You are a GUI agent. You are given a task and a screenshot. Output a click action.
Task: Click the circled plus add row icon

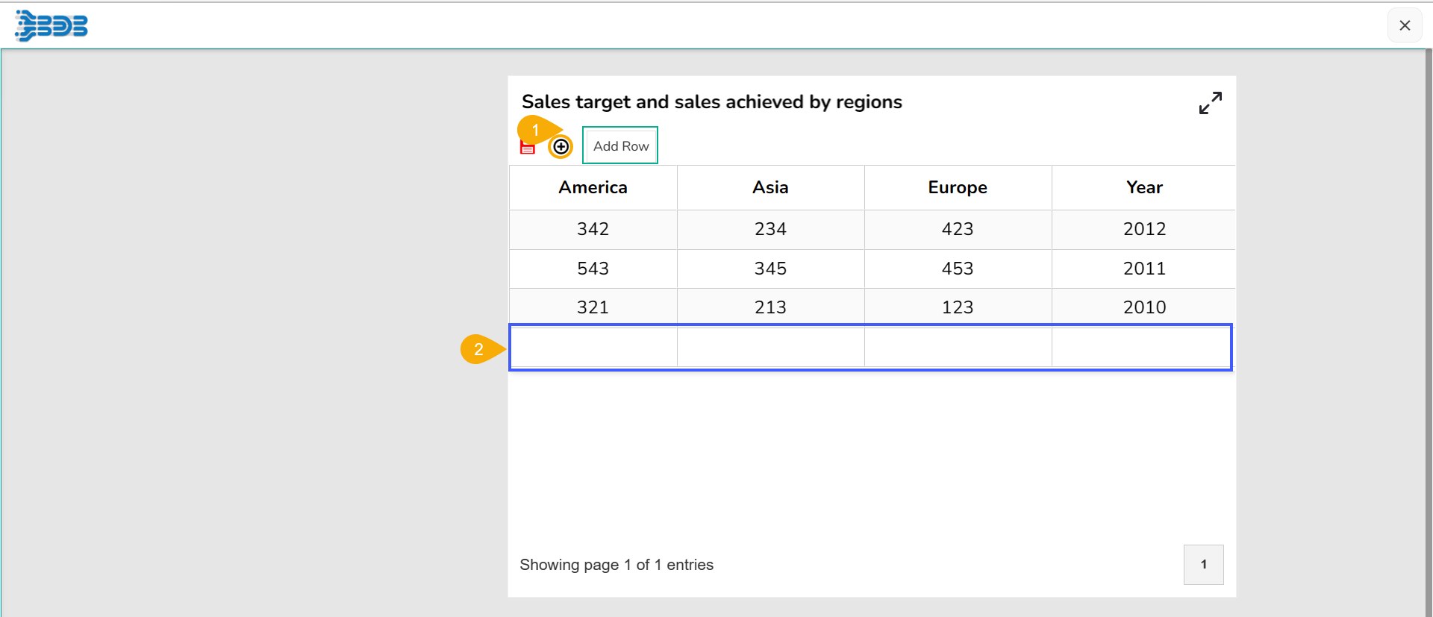pyautogui.click(x=561, y=147)
